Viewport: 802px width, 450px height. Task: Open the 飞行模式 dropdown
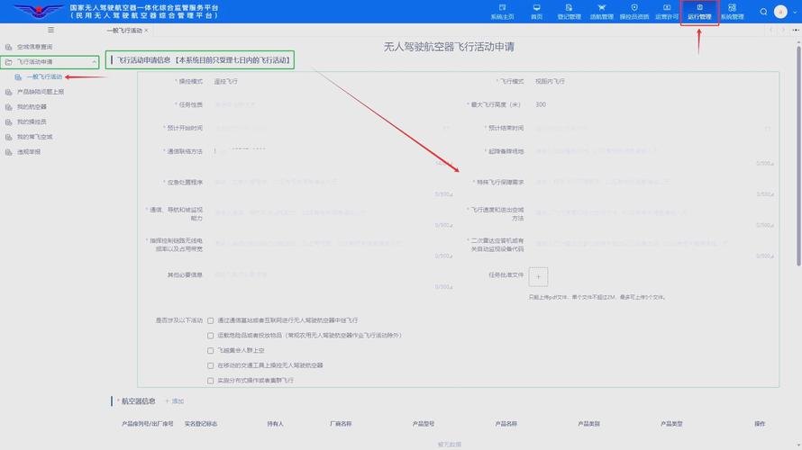tap(652, 82)
